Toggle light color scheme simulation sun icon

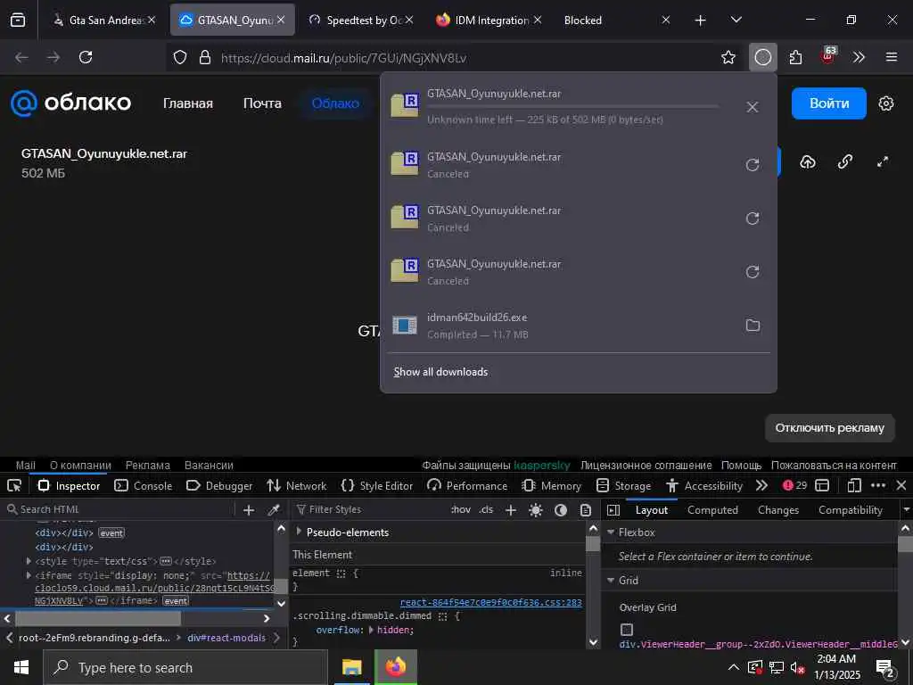point(536,510)
